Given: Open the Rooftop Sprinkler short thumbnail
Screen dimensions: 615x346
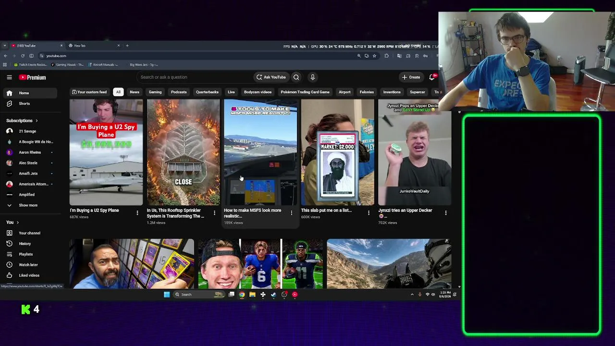Looking at the screenshot, I should click(x=183, y=152).
